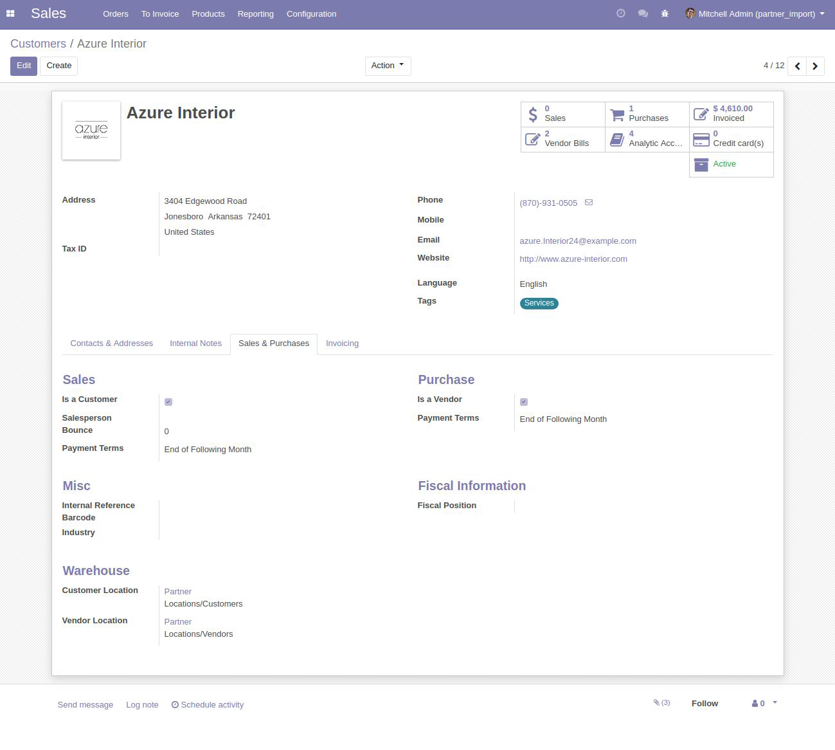The height and width of the screenshot is (750, 835).
Task: Click the address line 3404 Edgewood Road
Action: click(206, 201)
